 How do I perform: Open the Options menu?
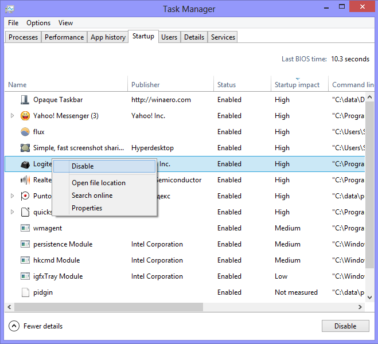click(x=38, y=23)
